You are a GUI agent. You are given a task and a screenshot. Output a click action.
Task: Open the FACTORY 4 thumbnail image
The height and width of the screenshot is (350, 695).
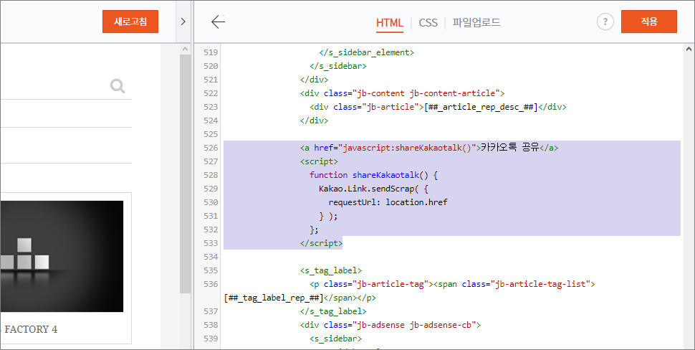(62, 256)
